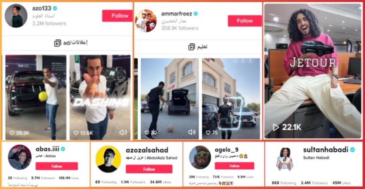Image resolution: width=365 pixels, height=189 pixels.
Task: Open the video thumbnail with 75 likes
Action: [231, 99]
